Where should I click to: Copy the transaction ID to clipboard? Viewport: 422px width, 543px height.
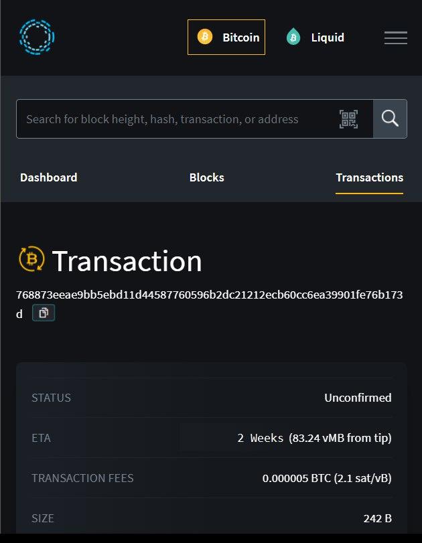click(x=44, y=313)
